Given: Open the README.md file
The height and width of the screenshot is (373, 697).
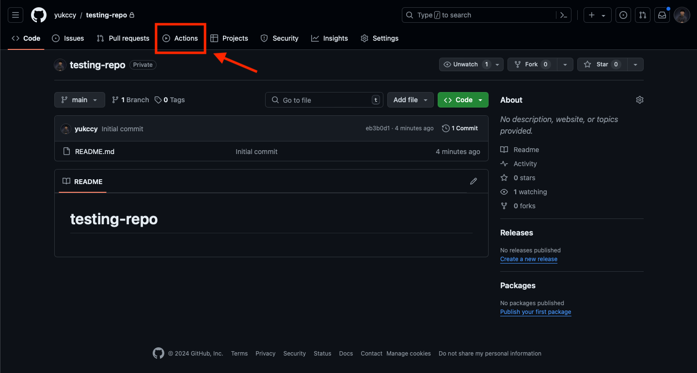Looking at the screenshot, I should (95, 152).
